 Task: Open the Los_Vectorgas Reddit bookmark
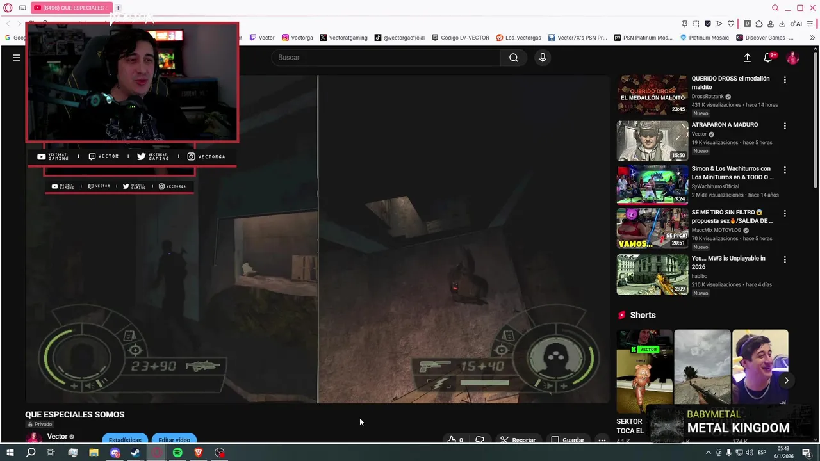[x=519, y=38]
